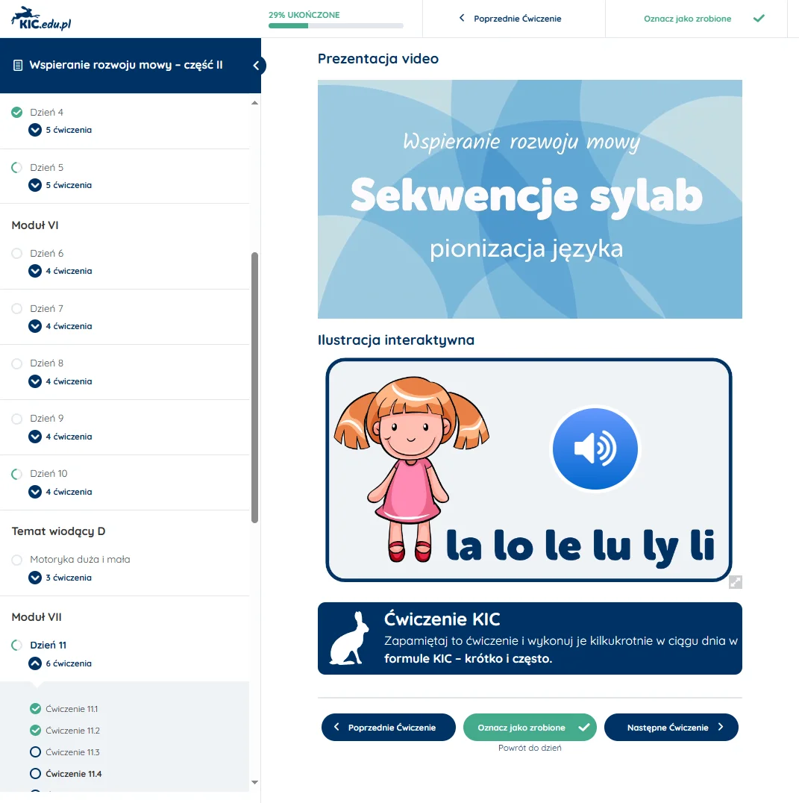This screenshot has height=803, width=799.
Task: Click the KIC.edu.pl logo
Action: (x=42, y=19)
